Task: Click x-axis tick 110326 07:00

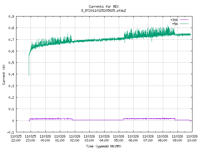Action: coord(148,138)
